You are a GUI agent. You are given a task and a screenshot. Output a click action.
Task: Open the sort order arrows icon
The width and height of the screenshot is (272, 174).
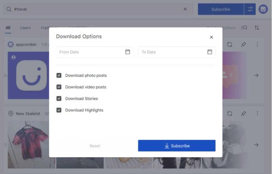(257, 28)
